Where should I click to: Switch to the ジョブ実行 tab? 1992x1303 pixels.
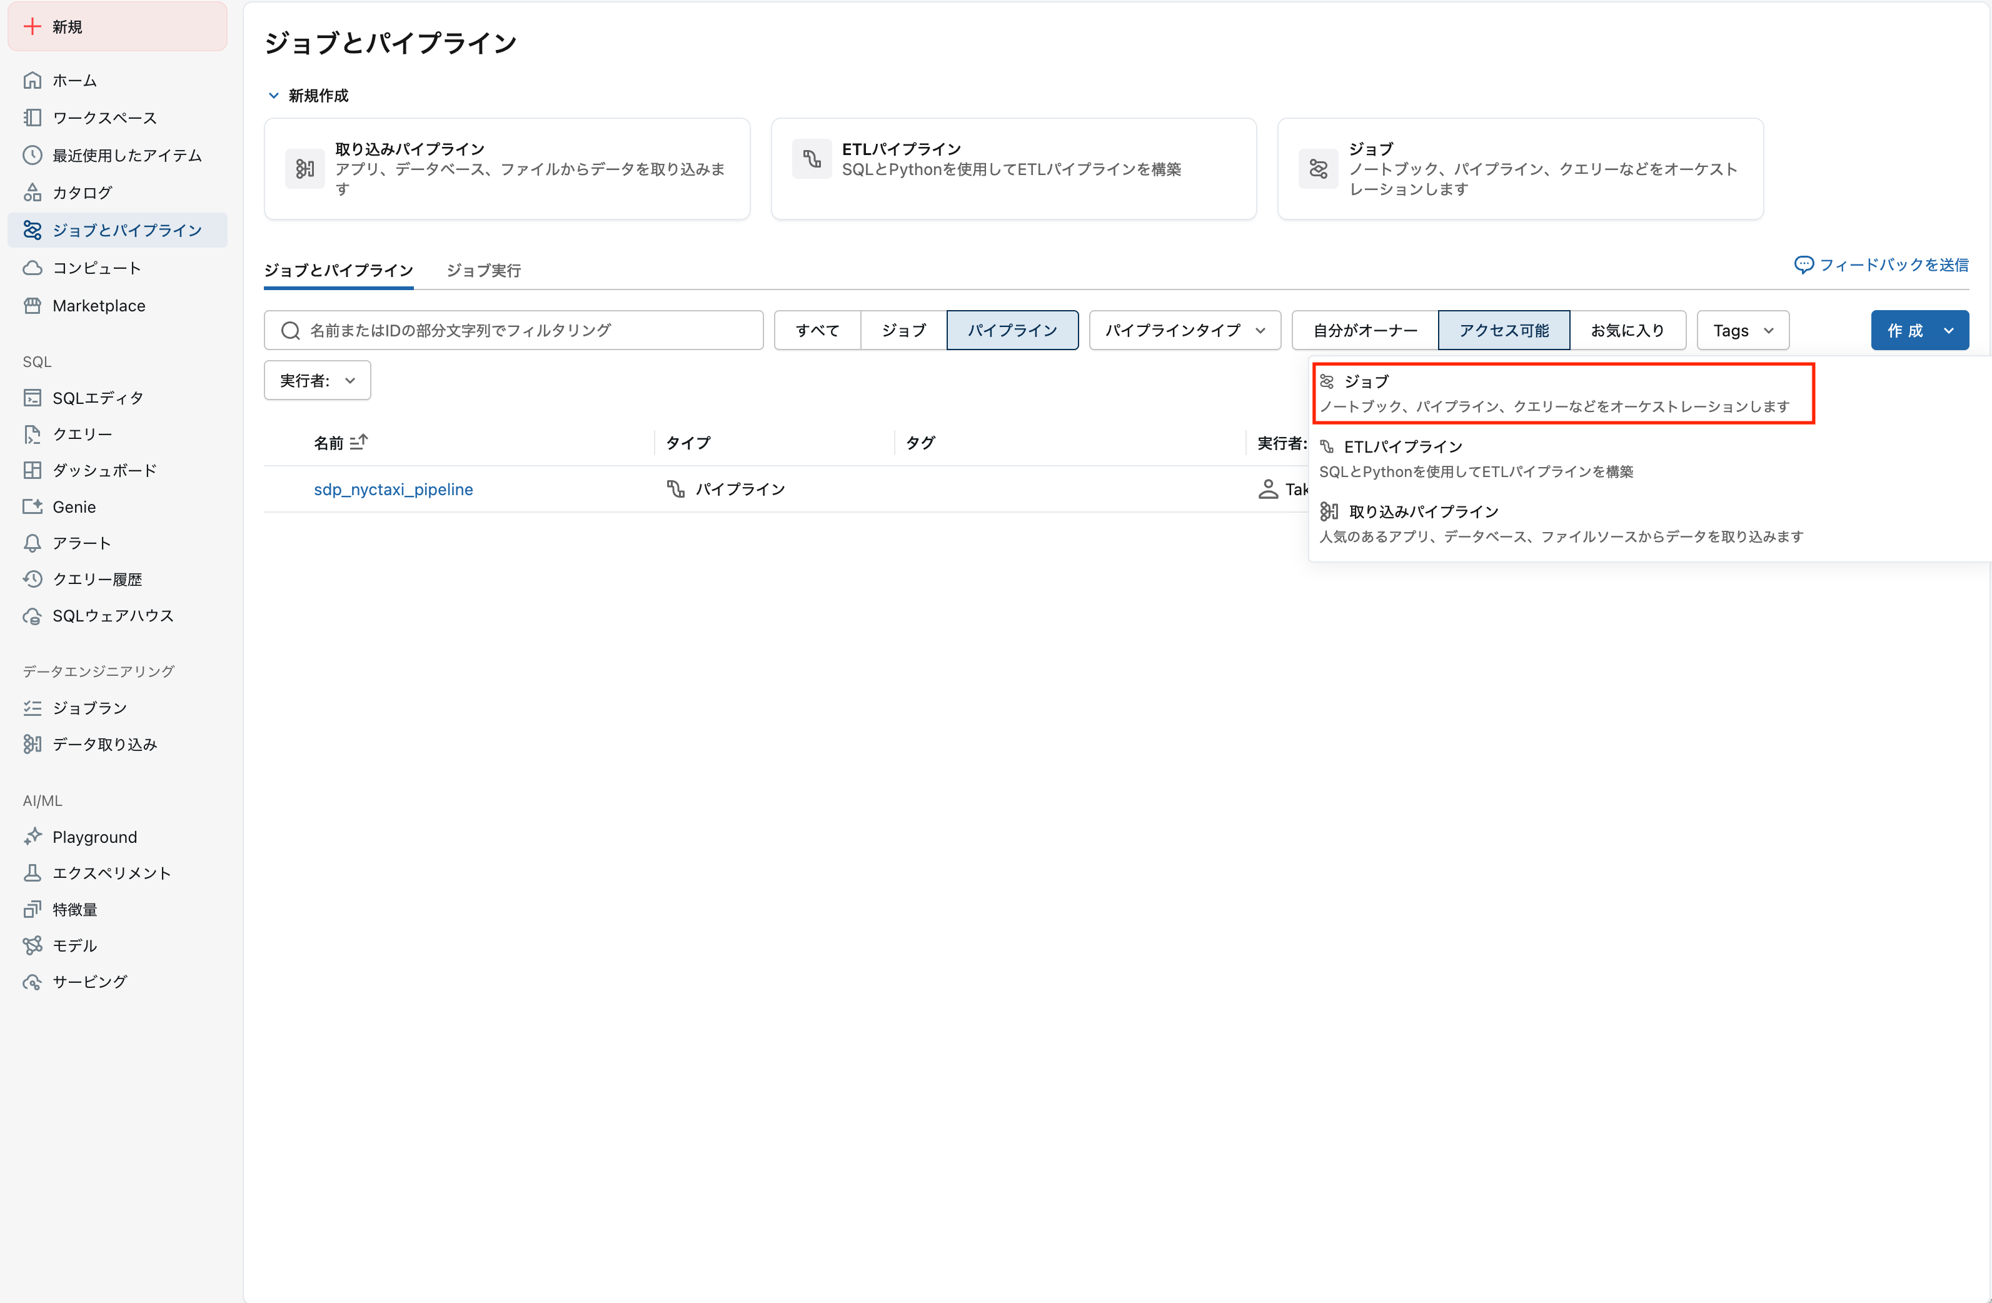pos(484,269)
